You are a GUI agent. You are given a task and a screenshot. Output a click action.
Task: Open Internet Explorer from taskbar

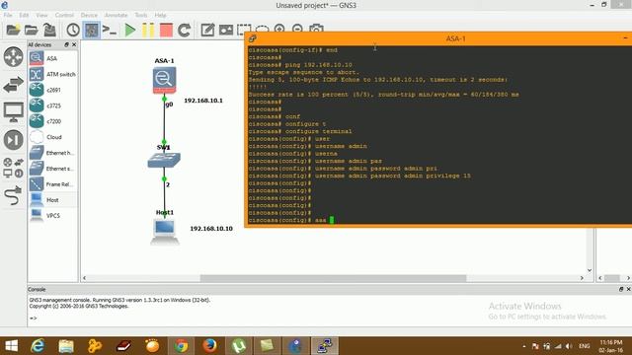click(38, 346)
